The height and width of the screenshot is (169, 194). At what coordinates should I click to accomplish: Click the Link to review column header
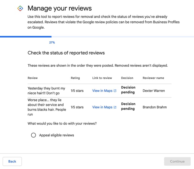[102, 78]
